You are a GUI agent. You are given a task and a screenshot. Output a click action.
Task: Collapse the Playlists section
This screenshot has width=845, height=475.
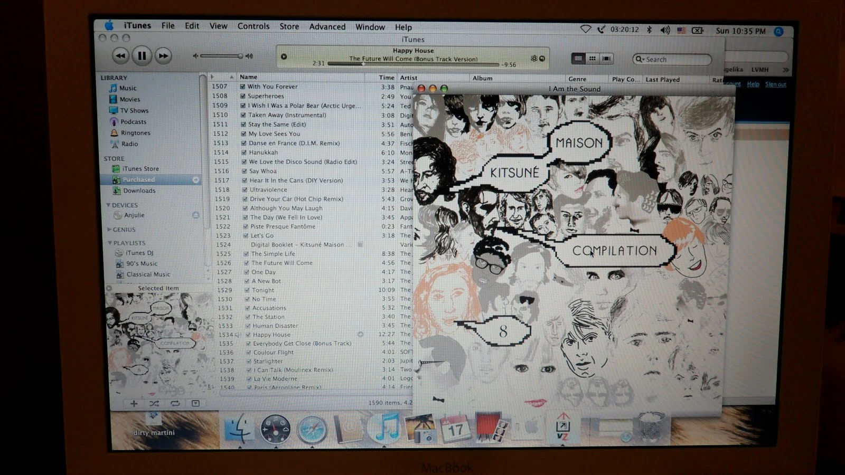point(110,243)
